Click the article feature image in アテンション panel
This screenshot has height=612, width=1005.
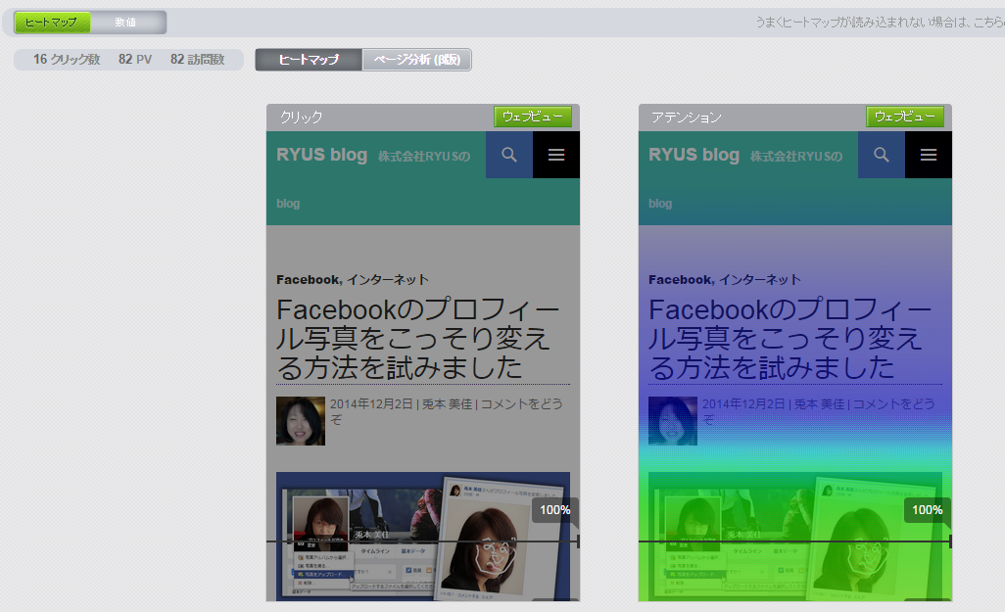coord(795,537)
